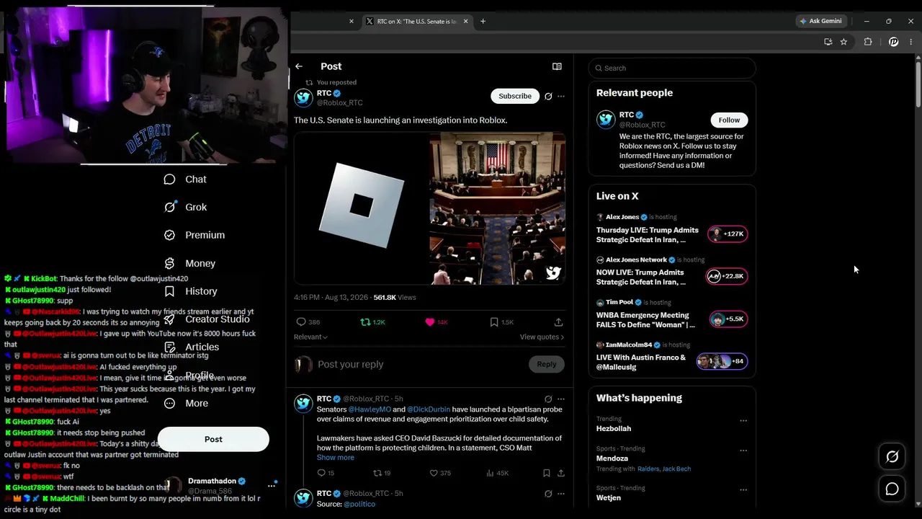Image resolution: width=922 pixels, height=519 pixels.
Task: Go back using the arrow beside Post
Action: tap(299, 66)
